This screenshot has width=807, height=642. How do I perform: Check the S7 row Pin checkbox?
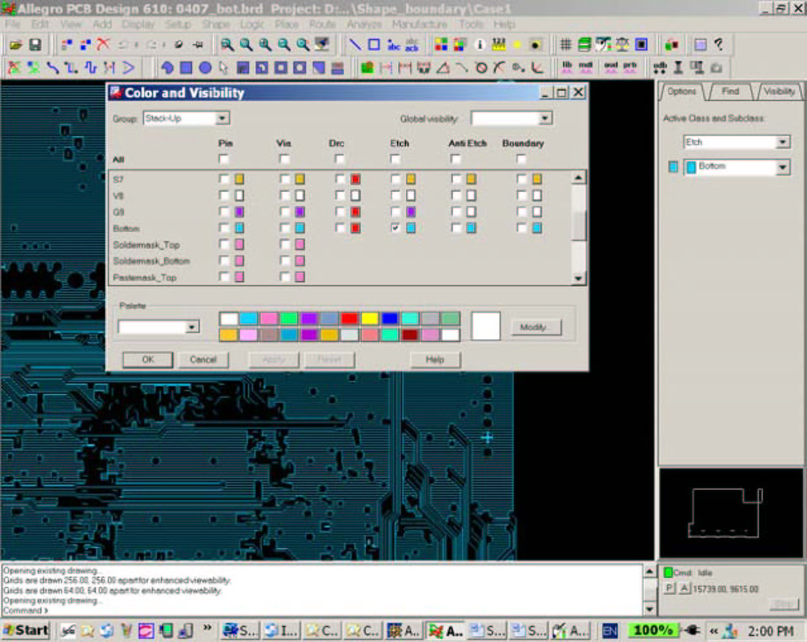point(224,179)
